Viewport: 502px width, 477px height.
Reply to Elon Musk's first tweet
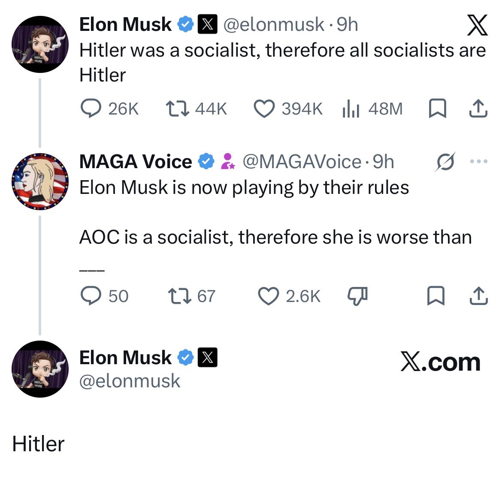[91, 109]
